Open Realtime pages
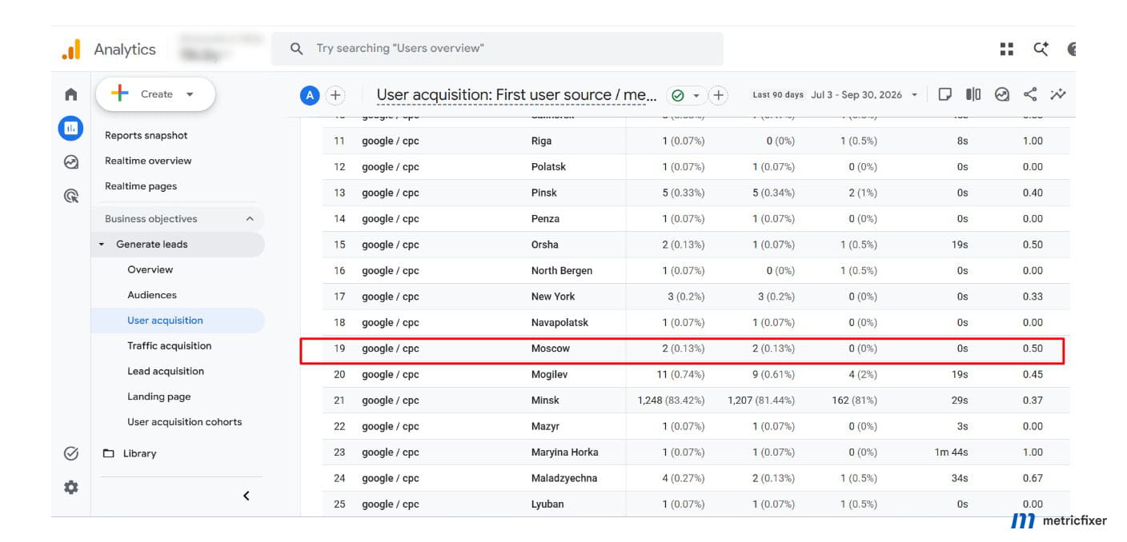The width and height of the screenshot is (1127, 542). 141,186
